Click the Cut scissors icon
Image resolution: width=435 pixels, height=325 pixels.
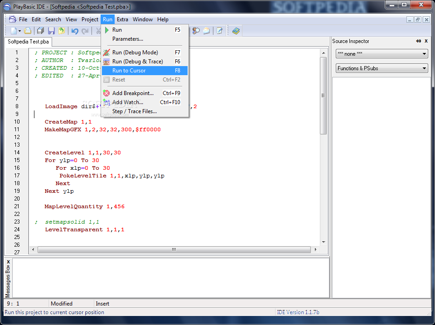click(x=98, y=31)
